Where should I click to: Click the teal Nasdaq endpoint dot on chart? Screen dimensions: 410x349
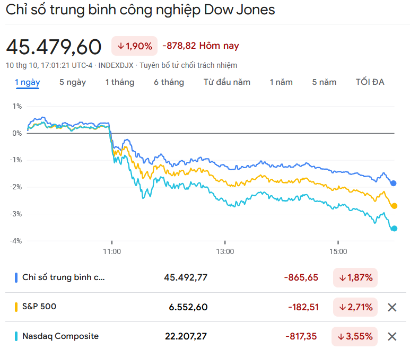click(394, 229)
